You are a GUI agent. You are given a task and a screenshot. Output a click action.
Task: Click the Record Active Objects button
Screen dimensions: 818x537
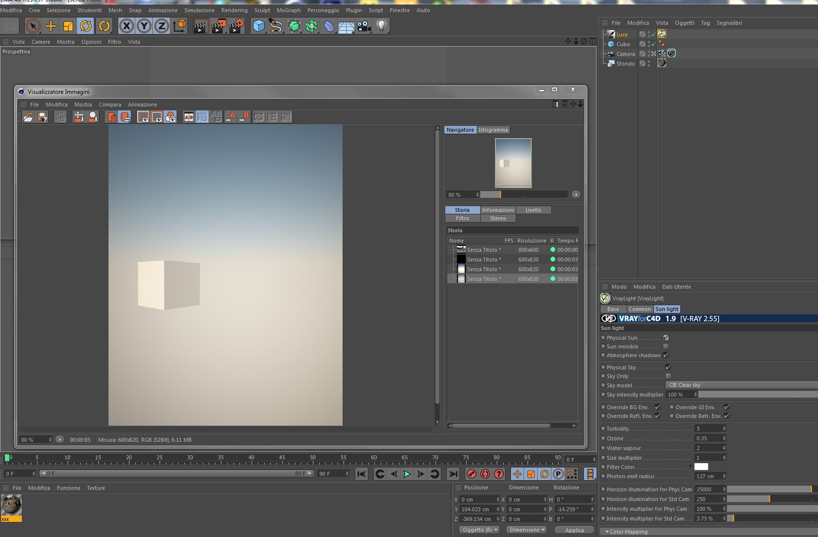[471, 474]
